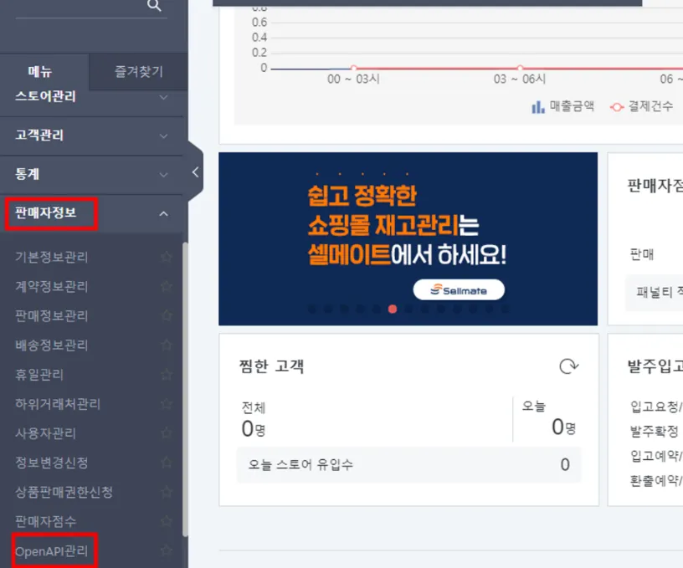Open 정보변경신청 submenu item

click(51, 463)
